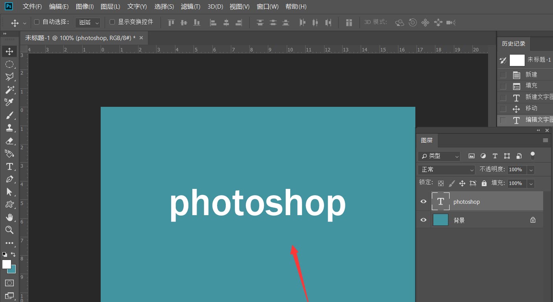Select the Eyedropper tool
553x302 pixels.
(x=9, y=102)
